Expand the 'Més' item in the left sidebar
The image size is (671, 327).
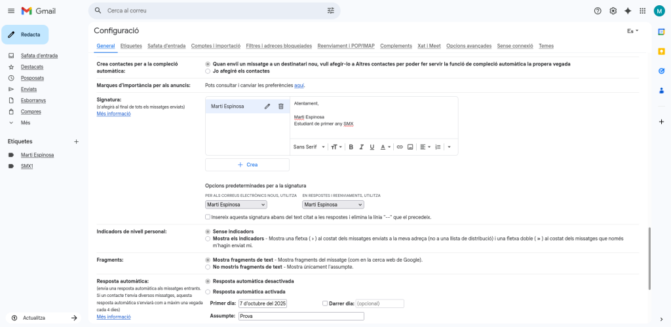26,122
